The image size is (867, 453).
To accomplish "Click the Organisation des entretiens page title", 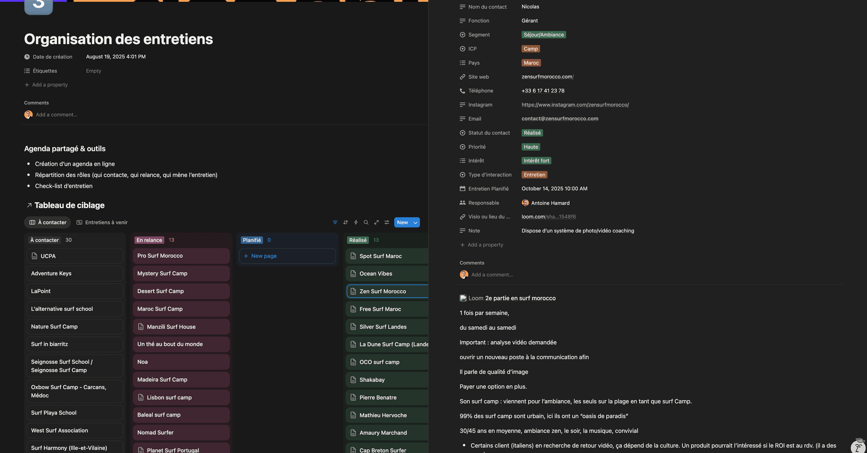I will (118, 39).
